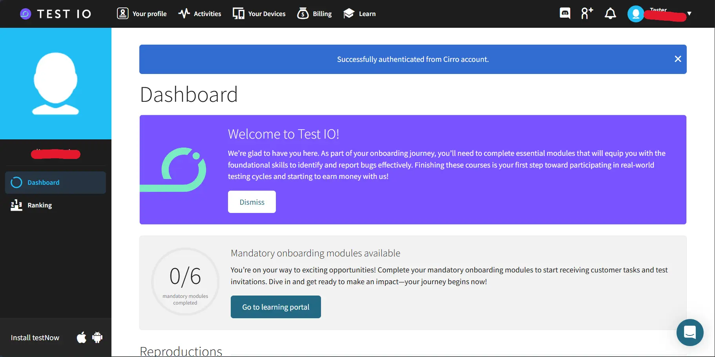Click the Reproductions section heading

point(181,351)
